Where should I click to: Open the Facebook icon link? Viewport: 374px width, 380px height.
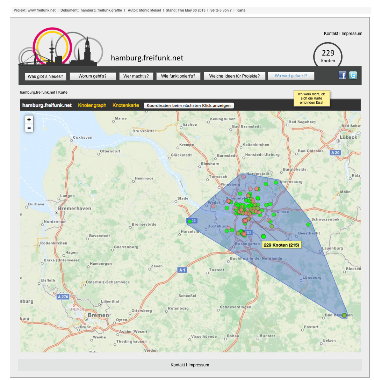click(x=343, y=75)
